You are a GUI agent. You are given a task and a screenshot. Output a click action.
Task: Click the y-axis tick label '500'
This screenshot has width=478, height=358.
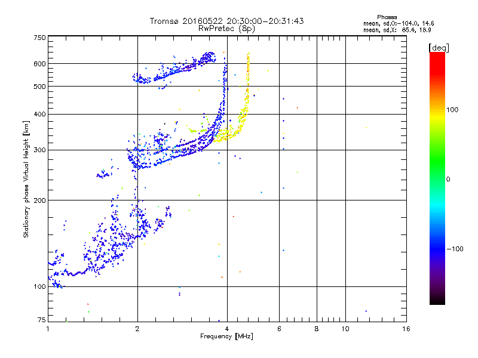pos(39,87)
